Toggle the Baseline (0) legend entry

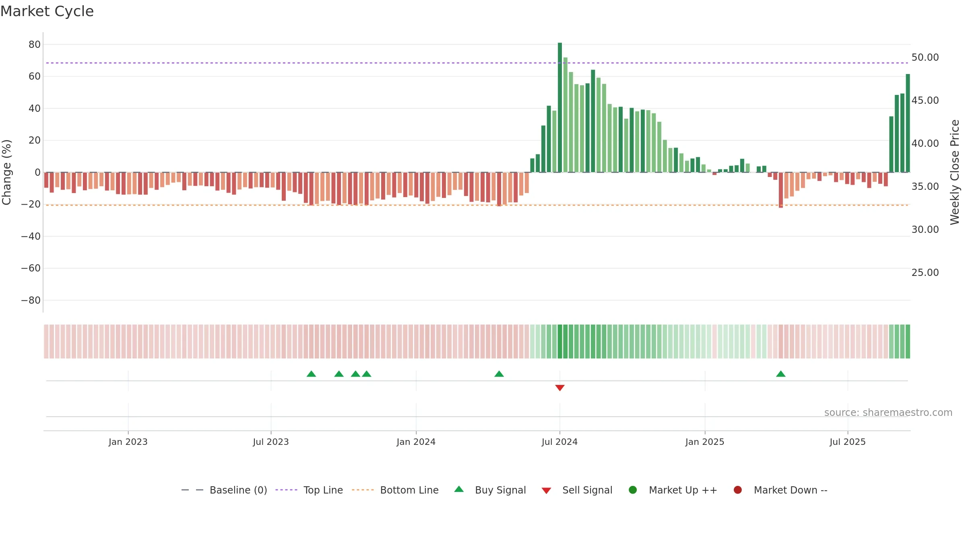click(224, 490)
